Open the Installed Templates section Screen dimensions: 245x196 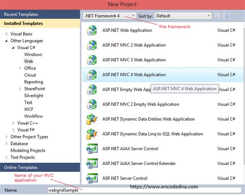pyautogui.click(x=40, y=23)
